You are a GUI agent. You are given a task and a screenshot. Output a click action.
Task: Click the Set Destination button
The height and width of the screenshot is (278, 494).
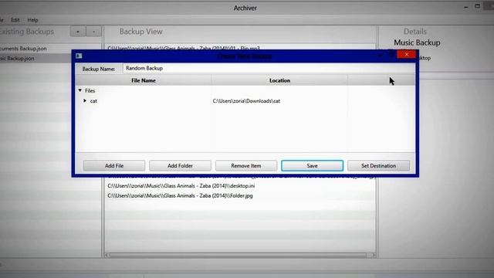378,166
